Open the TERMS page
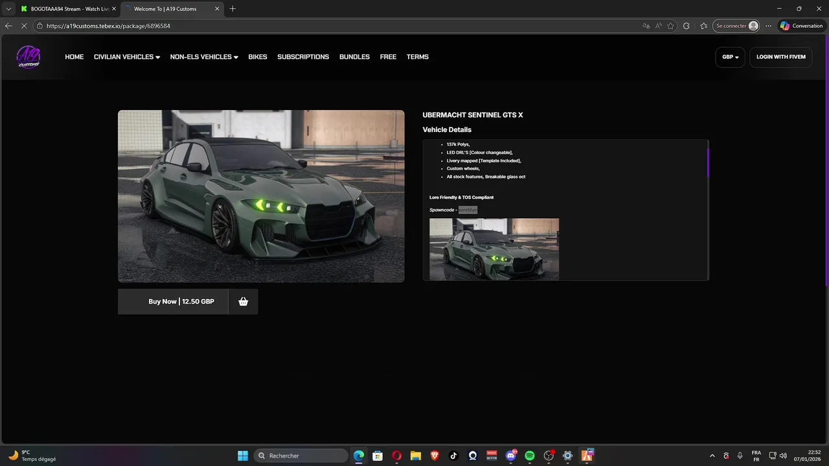The height and width of the screenshot is (466, 829). click(418, 57)
